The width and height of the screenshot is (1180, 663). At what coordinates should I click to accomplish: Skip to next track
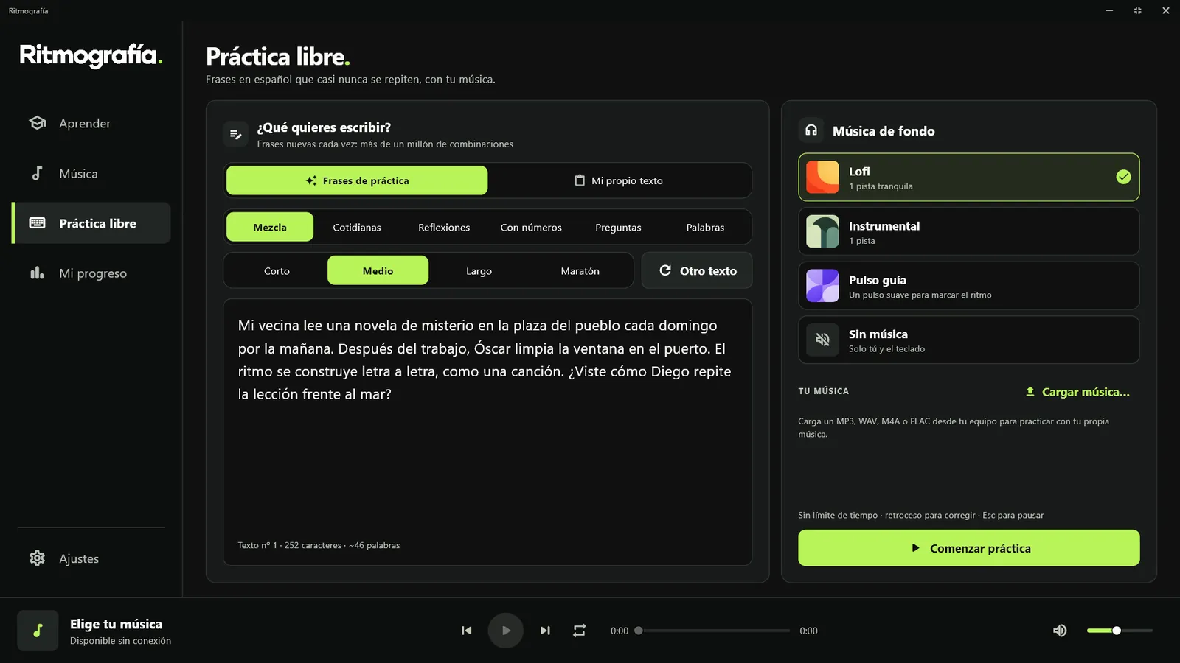[x=545, y=631]
